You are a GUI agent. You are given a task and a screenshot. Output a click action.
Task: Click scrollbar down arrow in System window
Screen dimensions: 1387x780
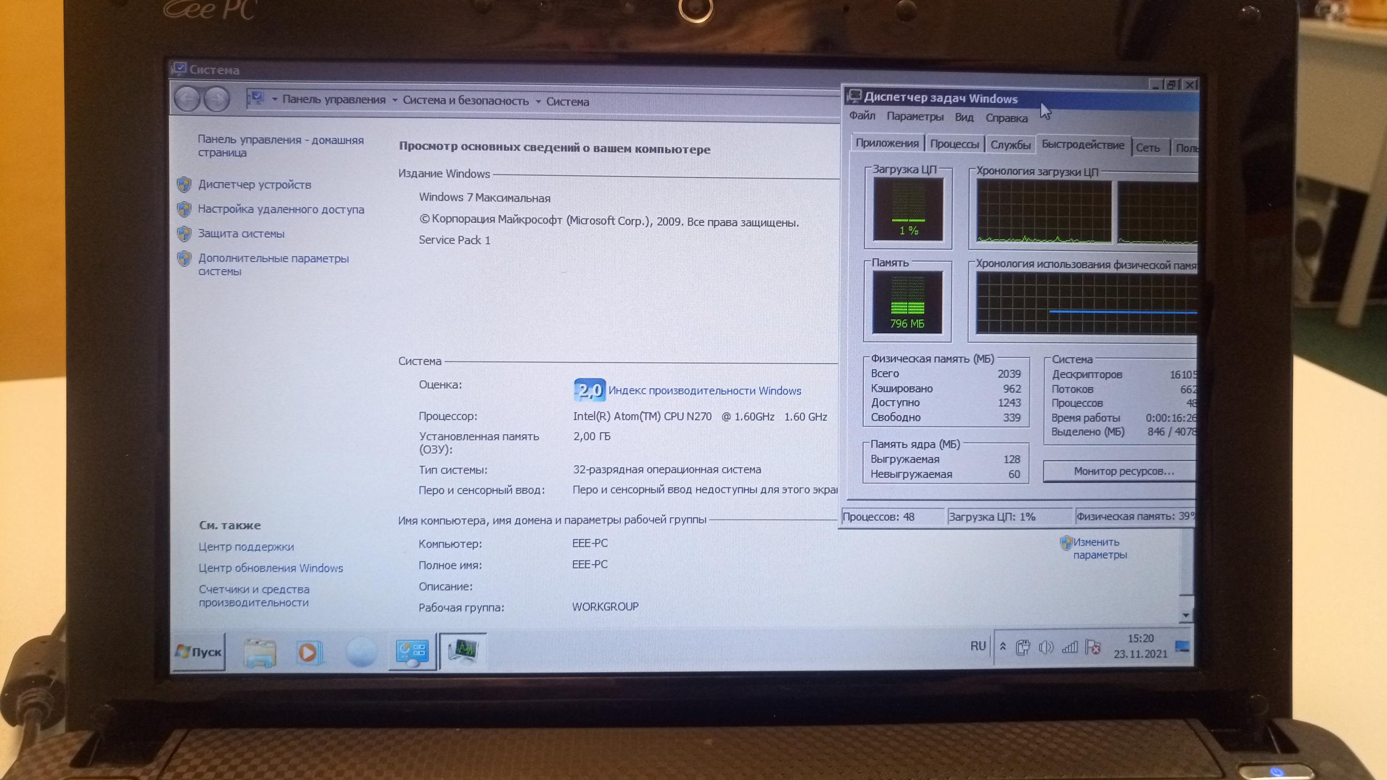[1186, 615]
